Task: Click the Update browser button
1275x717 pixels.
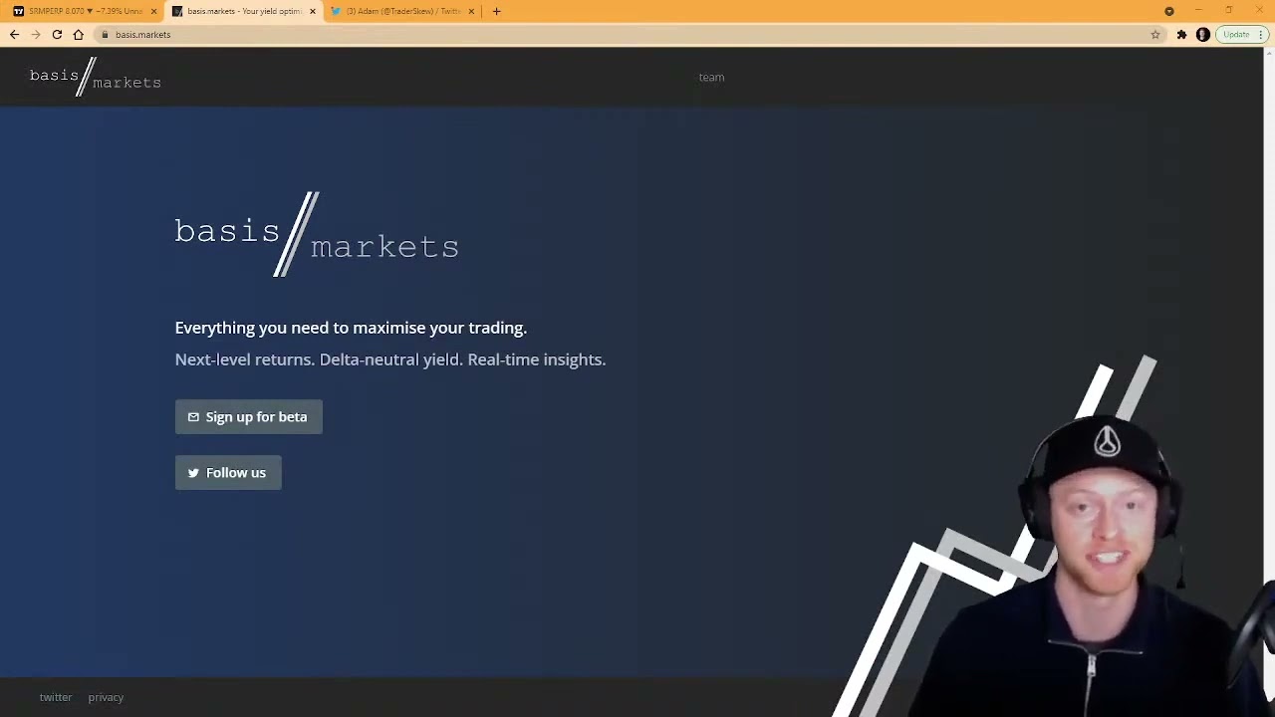Action: (1241, 35)
